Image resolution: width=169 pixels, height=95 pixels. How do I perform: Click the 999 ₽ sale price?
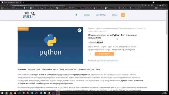[x=100, y=42]
